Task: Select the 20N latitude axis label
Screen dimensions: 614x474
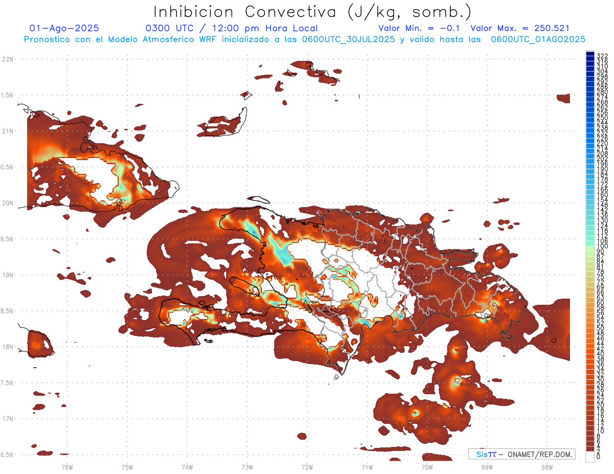Action: tap(7, 203)
